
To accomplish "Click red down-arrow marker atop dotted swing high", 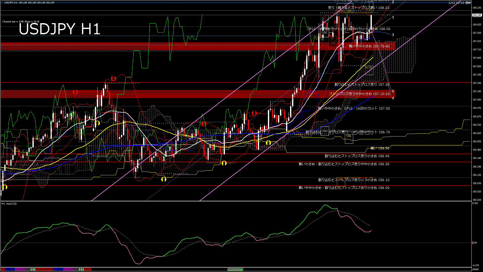I will click(x=113, y=78).
